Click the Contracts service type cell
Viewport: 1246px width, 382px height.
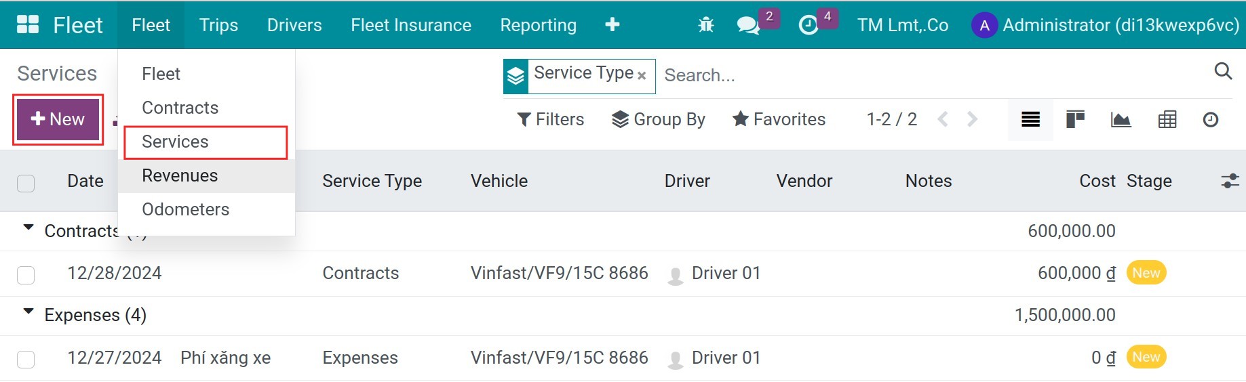pyautogui.click(x=360, y=273)
